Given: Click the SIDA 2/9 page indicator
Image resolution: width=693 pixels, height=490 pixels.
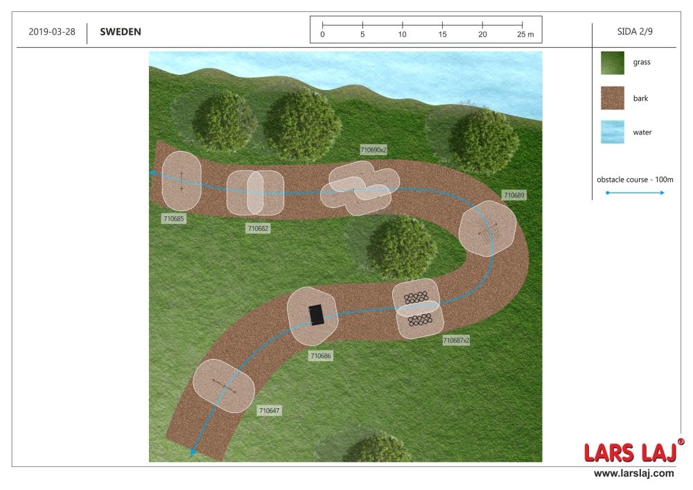Looking at the screenshot, I should 635,32.
